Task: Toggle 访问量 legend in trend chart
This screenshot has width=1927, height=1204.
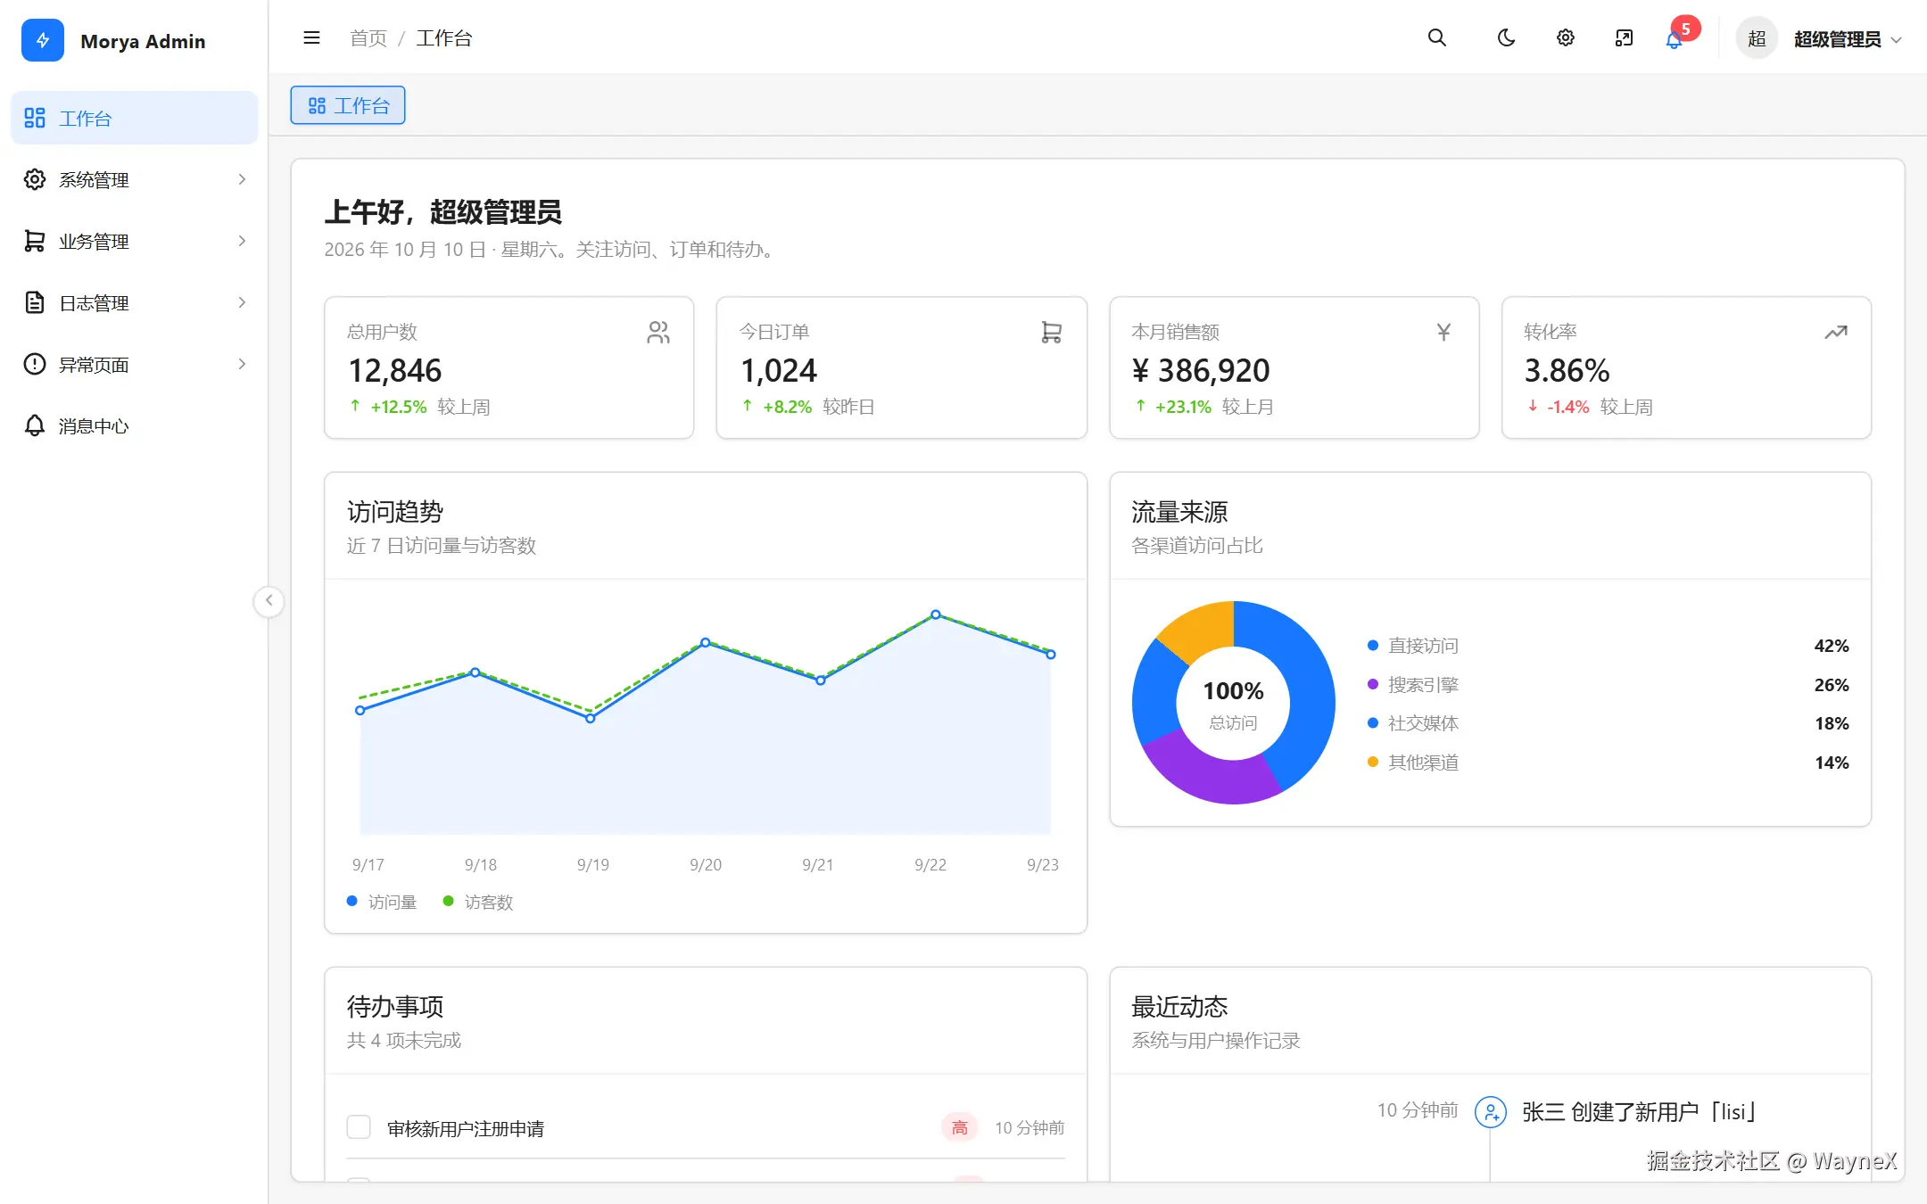Action: 382,902
